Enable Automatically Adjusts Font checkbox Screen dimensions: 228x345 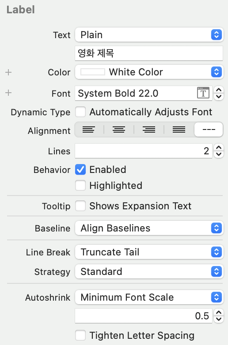(80, 112)
